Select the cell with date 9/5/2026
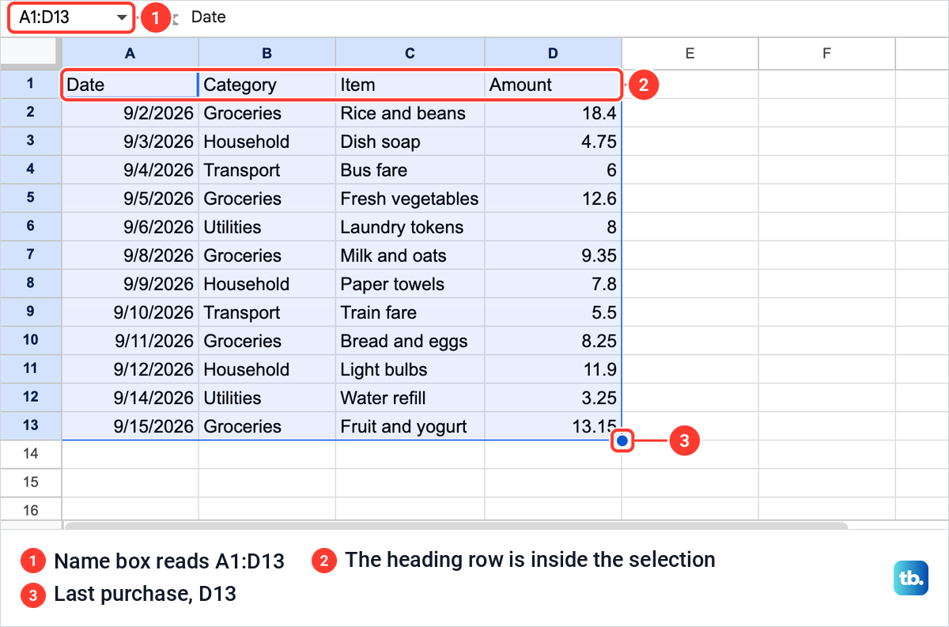The width and height of the screenshot is (949, 627). (x=130, y=198)
